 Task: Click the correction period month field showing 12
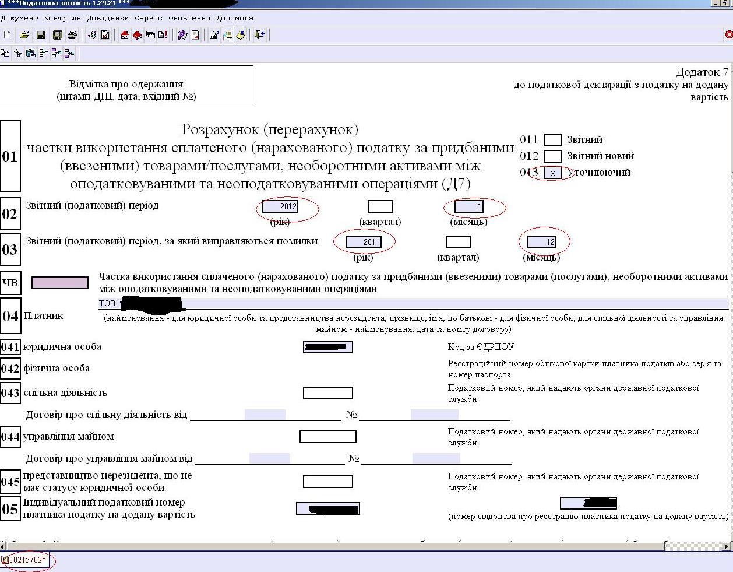541,242
